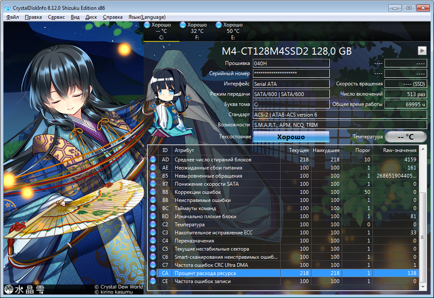Click the SATA/600 transfer mode field
The image size is (434, 298).
pyautogui.click(x=291, y=94)
